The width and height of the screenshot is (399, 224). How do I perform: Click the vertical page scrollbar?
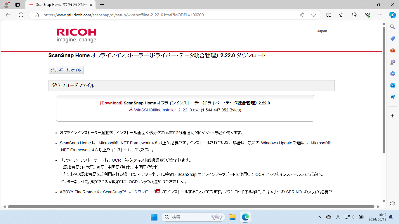384,90
